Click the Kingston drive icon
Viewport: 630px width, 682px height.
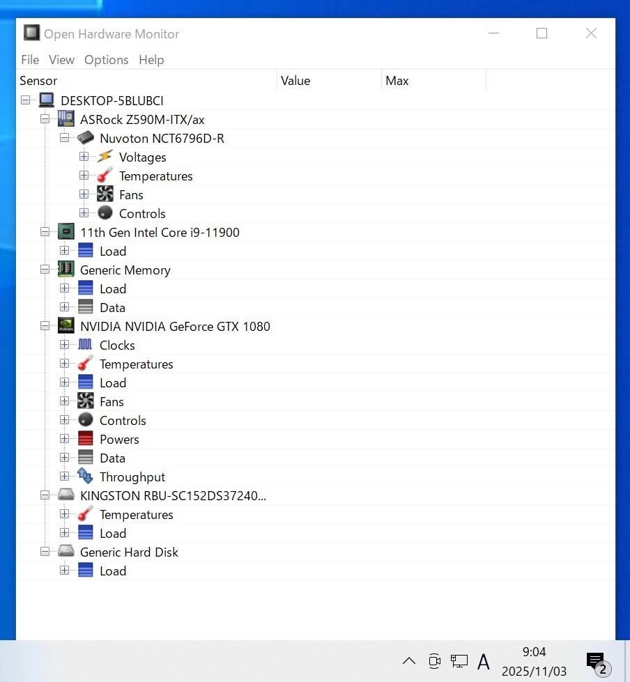tap(66, 496)
